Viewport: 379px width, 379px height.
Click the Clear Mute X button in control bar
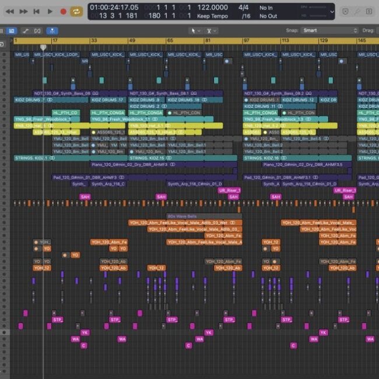pos(345,11)
